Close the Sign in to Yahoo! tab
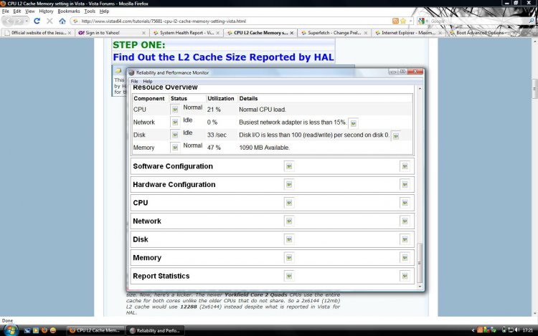Image resolution: width=538 pixels, height=336 pixels. [x=143, y=33]
